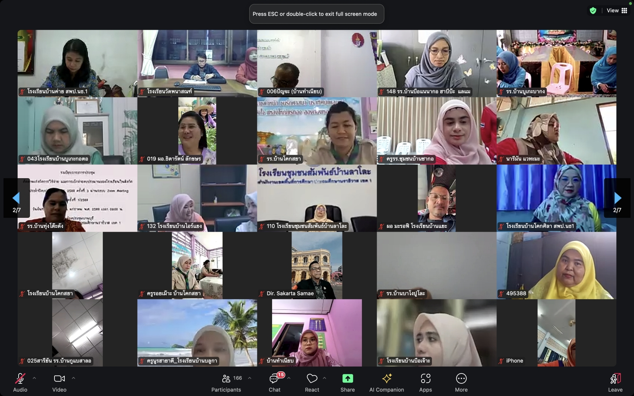Click the React heart icon
Screen dimensions: 634x396
[312, 379]
